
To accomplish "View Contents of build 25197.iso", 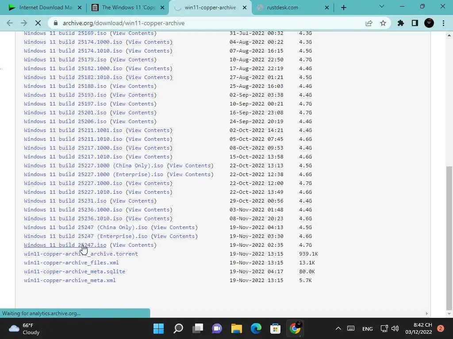I will coord(133,104).
